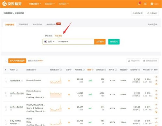This screenshot has height=126, width=162.
Task: Expand the third header dropdown menu
Action: (x=63, y=4)
